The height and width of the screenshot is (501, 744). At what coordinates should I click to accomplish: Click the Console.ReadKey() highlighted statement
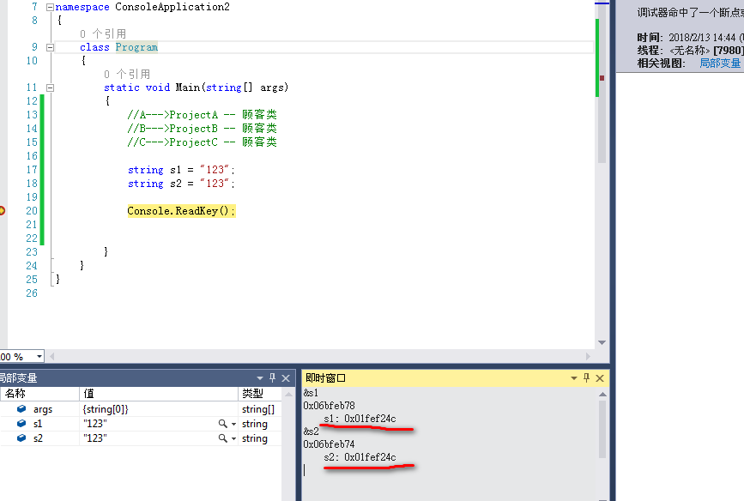point(181,211)
